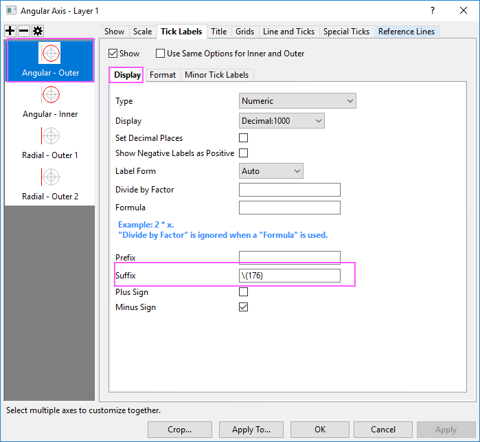Screen dimensions: 480x442
Task: Select the Radial - Outer 2 axis icon
Action: point(50,177)
